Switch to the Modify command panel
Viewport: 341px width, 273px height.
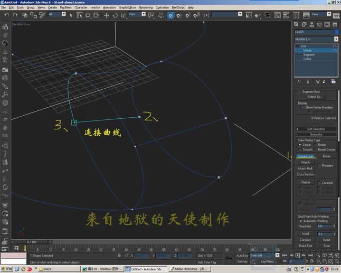(304, 24)
